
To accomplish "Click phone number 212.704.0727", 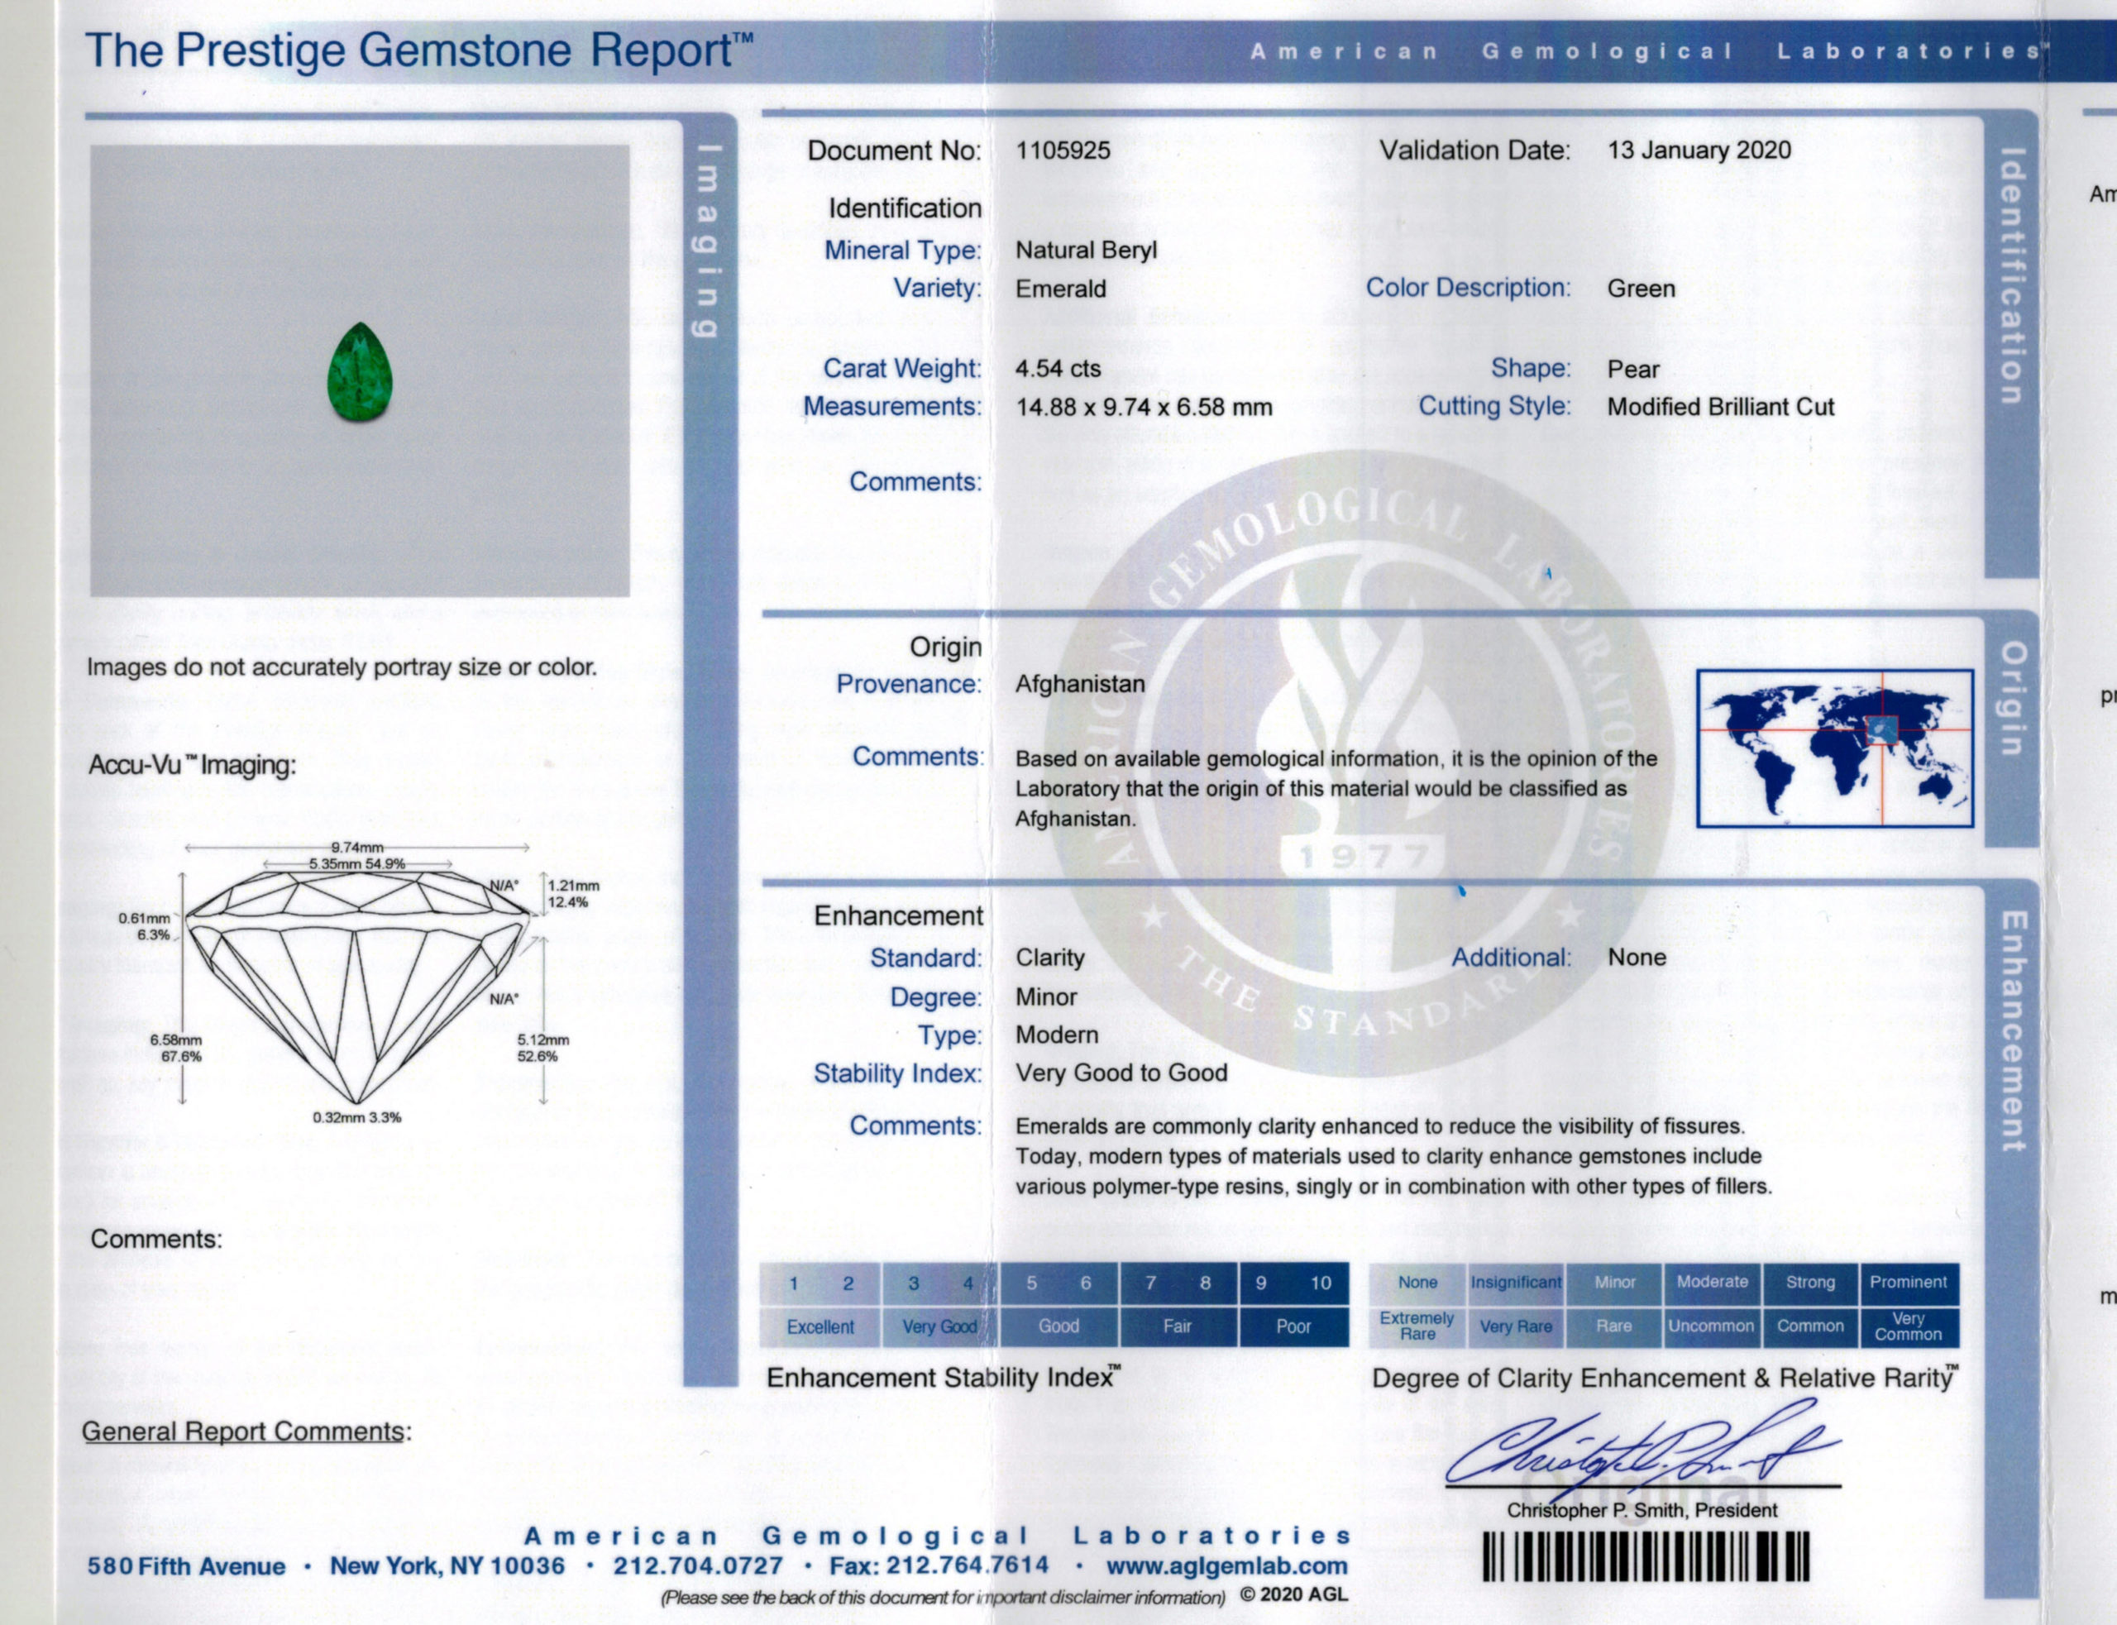I will pos(698,1566).
